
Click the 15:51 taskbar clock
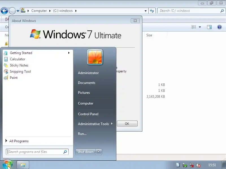point(212,165)
